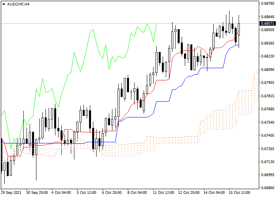Select the 4 Oct 04:00 time label
This screenshot has height=197, width=277.
61,193
